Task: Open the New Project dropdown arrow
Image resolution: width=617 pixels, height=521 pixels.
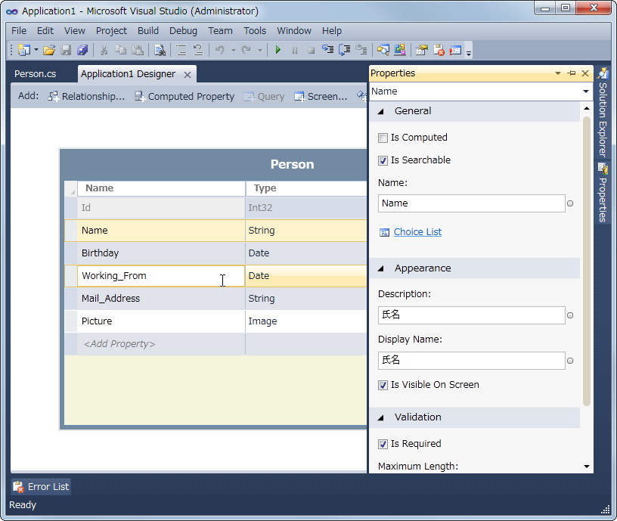Action: point(36,50)
